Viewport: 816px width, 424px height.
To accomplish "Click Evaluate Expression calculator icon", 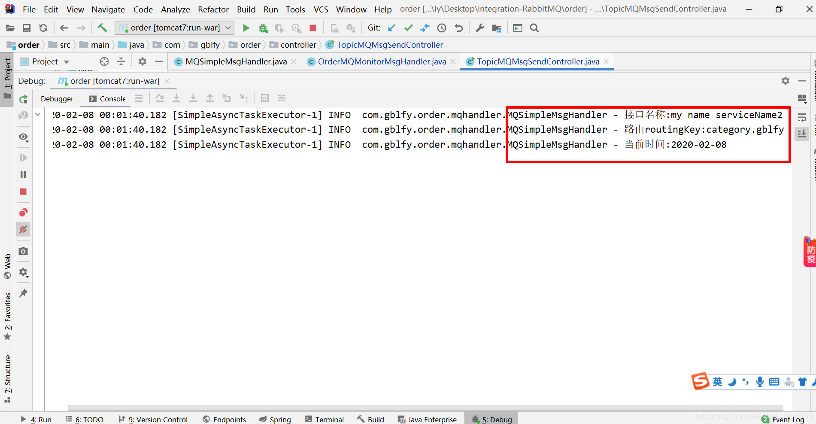I will [265, 98].
